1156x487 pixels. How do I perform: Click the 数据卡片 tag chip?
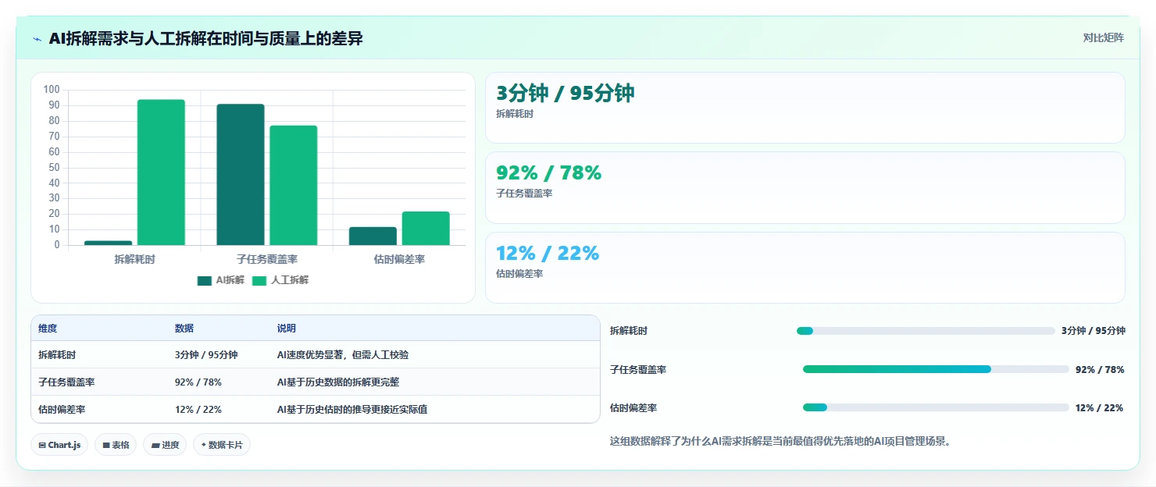222,445
